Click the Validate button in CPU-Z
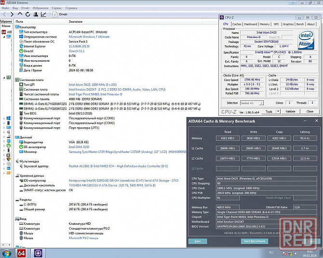323x258 pixels. click(x=291, y=111)
